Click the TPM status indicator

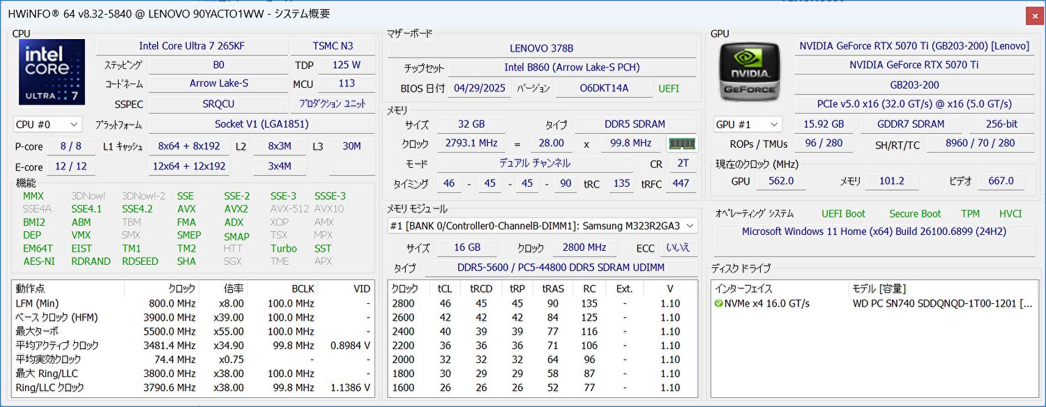tap(970, 214)
